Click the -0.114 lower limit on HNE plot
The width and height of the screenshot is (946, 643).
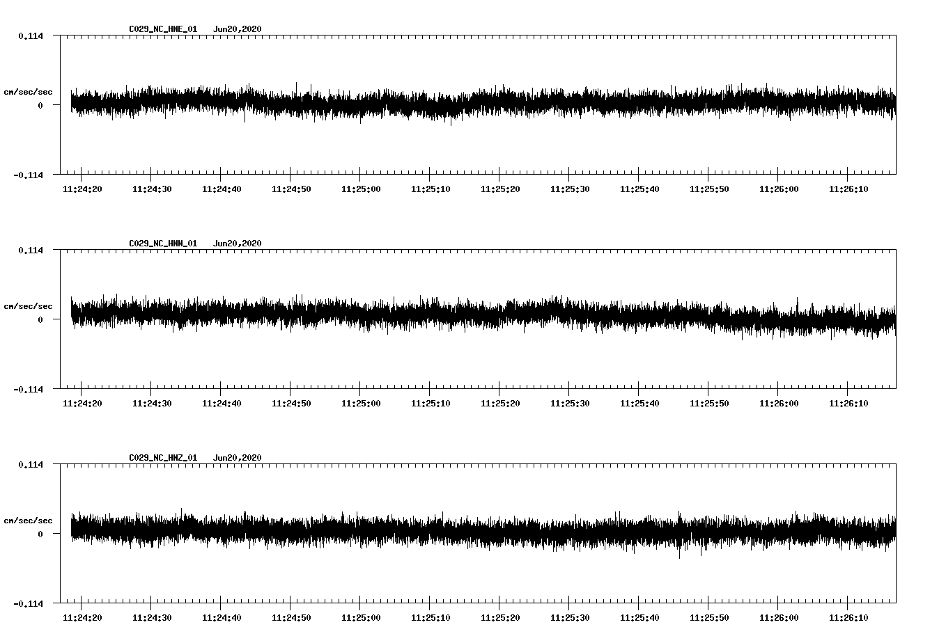(x=28, y=175)
